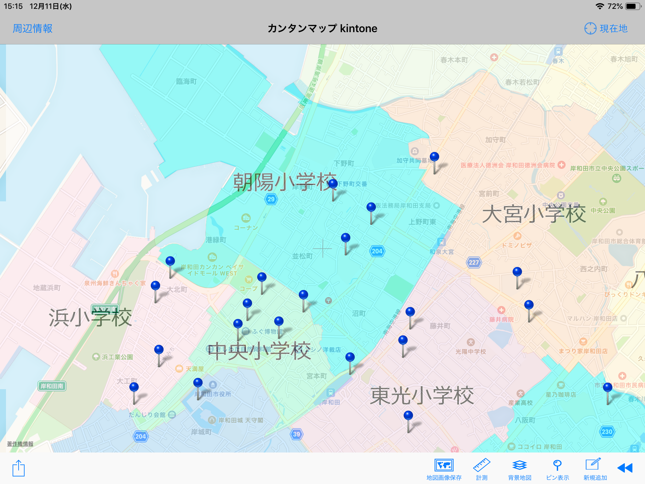Screen dimensions: 645x484
Task: Tap 新規追加 to add new record
Action: click(x=595, y=469)
